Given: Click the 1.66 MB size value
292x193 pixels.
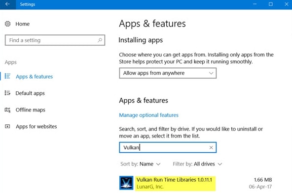Looking at the screenshot, I should tap(263, 180).
